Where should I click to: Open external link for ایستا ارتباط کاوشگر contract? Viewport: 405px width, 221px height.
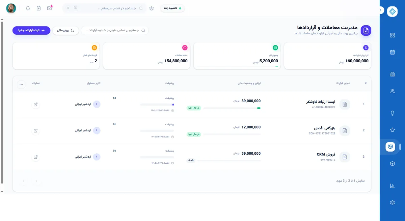(36, 104)
